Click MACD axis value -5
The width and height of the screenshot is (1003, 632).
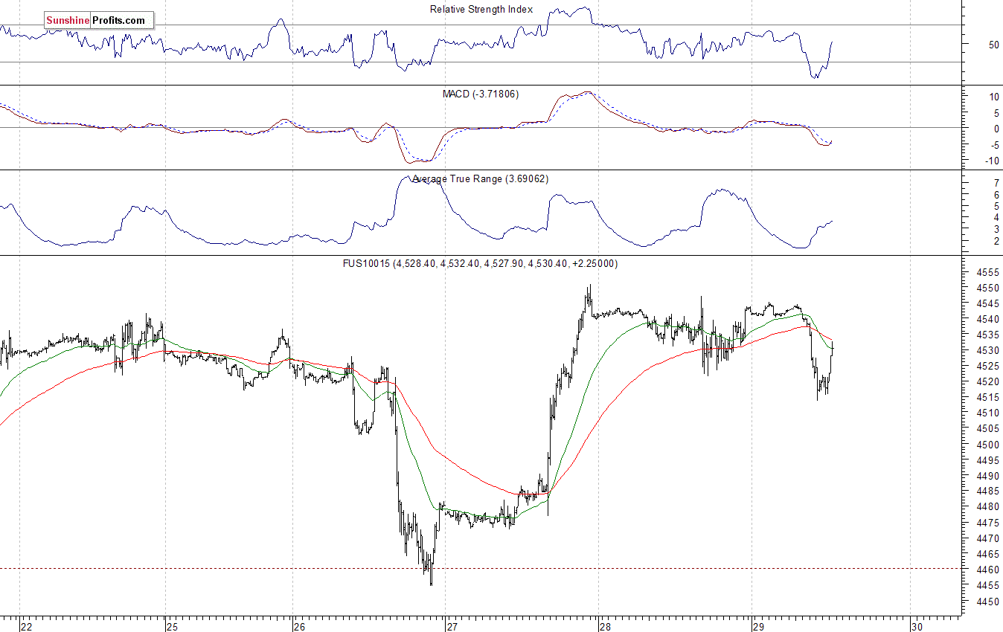pyautogui.click(x=993, y=145)
